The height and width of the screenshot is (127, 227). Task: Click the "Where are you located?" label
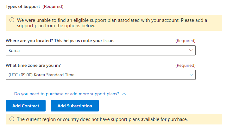coord(60,41)
